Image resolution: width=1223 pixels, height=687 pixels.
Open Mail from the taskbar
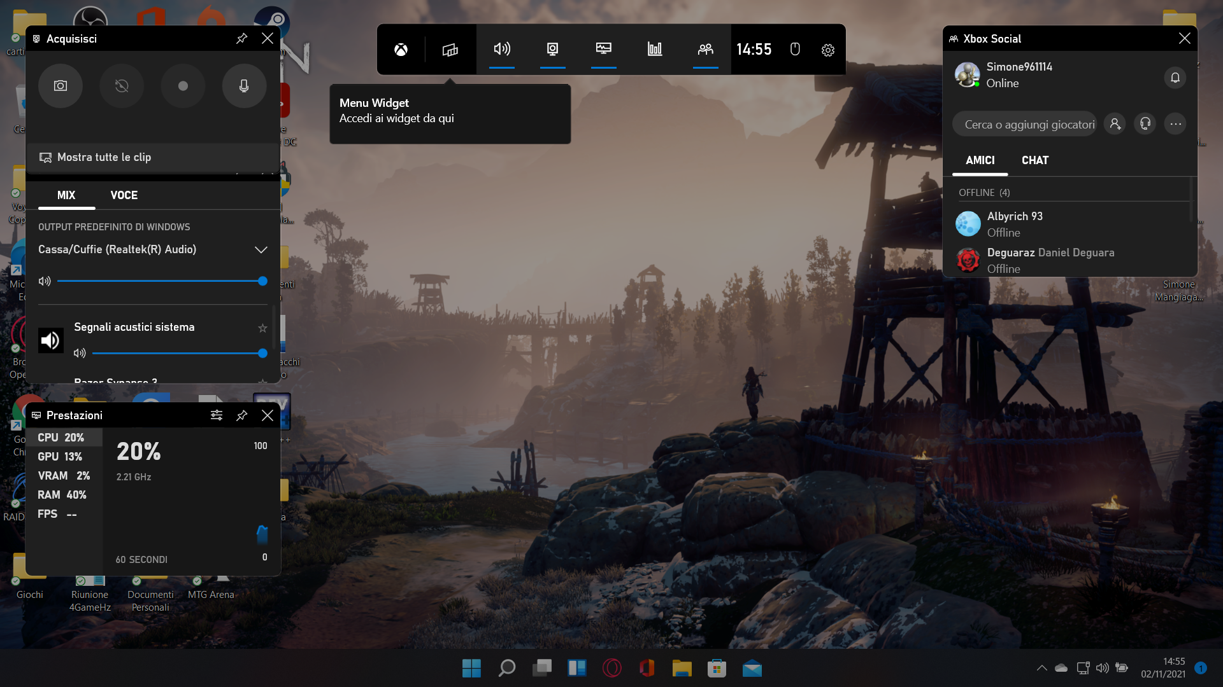click(x=752, y=668)
